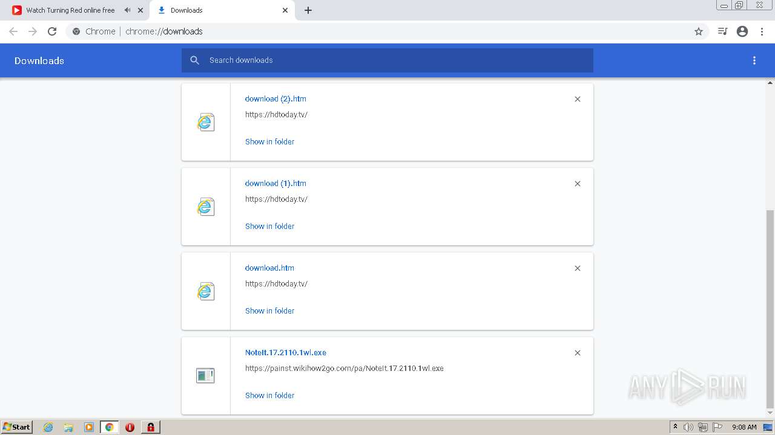Image resolution: width=775 pixels, height=435 pixels.
Task: Open the network tray icon
Action: click(703, 427)
